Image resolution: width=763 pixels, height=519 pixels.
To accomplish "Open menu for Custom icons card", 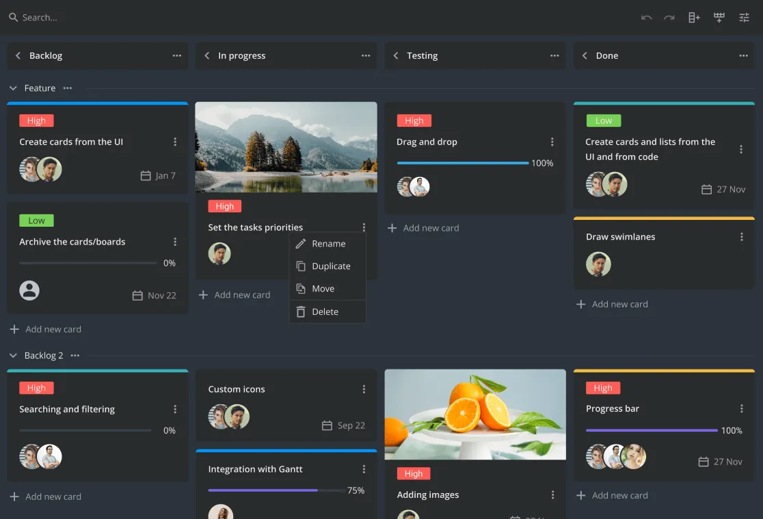I will [364, 389].
